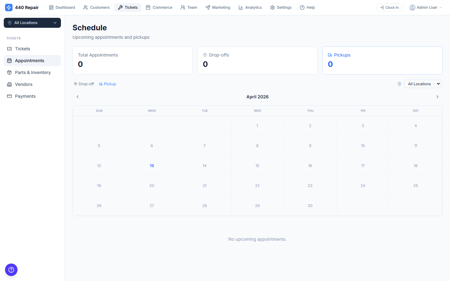Screen dimensions: 450x281
Task: Switch the calendar to Pickup view
Action: point(107,84)
